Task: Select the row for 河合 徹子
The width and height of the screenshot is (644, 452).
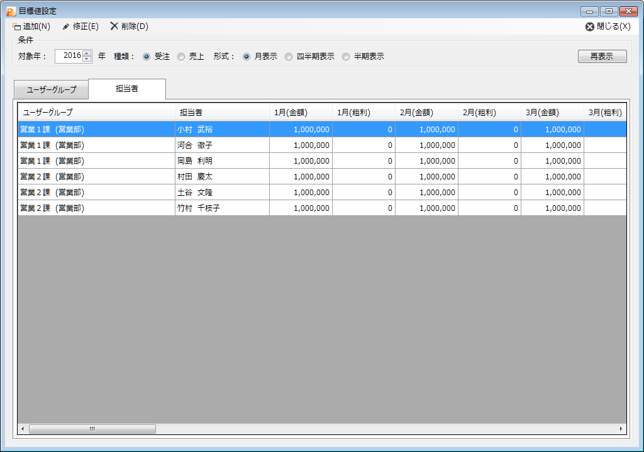Action: tap(322, 145)
